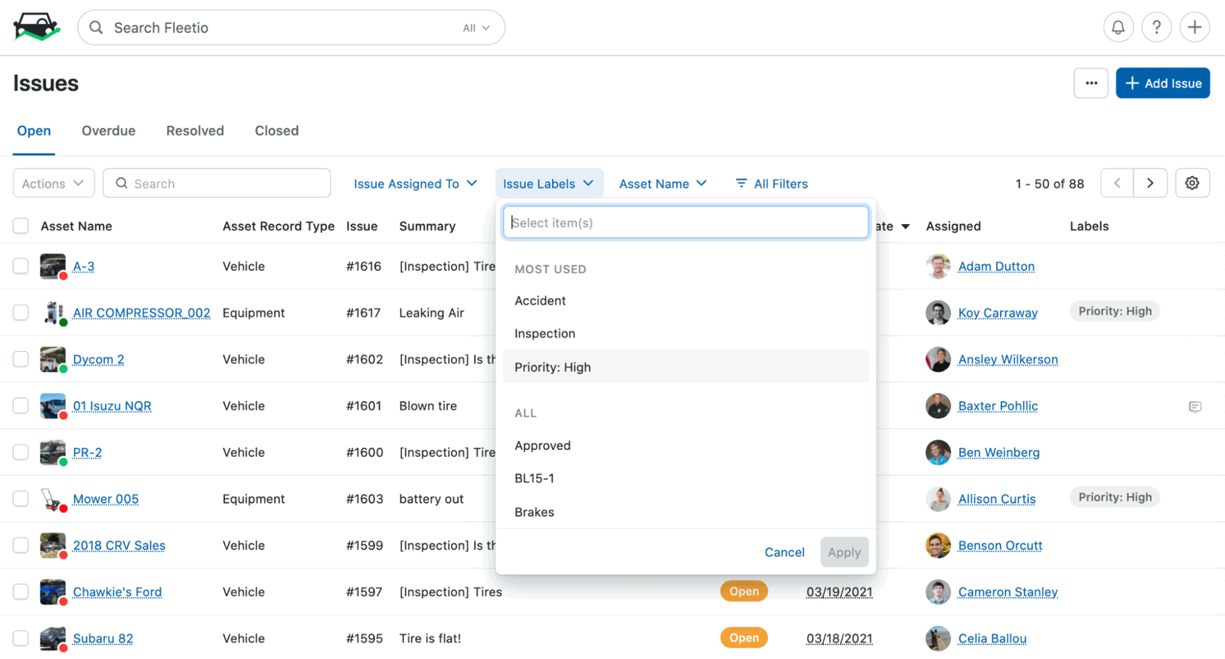Click the Fleetio car logo
Image resolution: width=1225 pixels, height=659 pixels.
[x=37, y=28]
